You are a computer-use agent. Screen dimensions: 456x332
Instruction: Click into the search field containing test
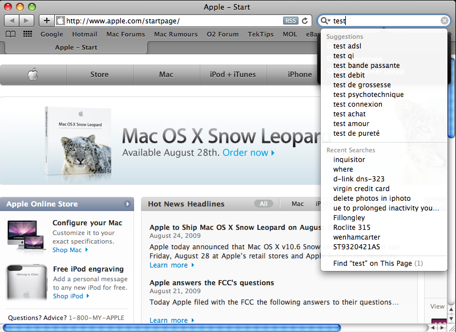385,21
